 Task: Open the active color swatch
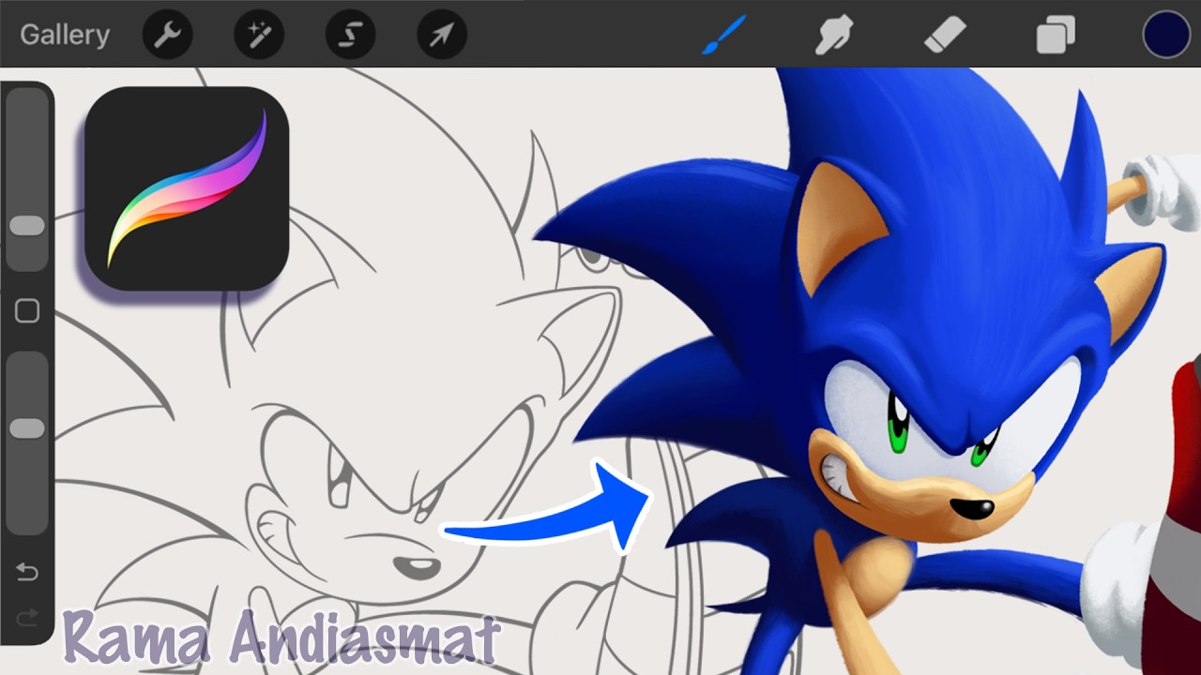point(1166,35)
